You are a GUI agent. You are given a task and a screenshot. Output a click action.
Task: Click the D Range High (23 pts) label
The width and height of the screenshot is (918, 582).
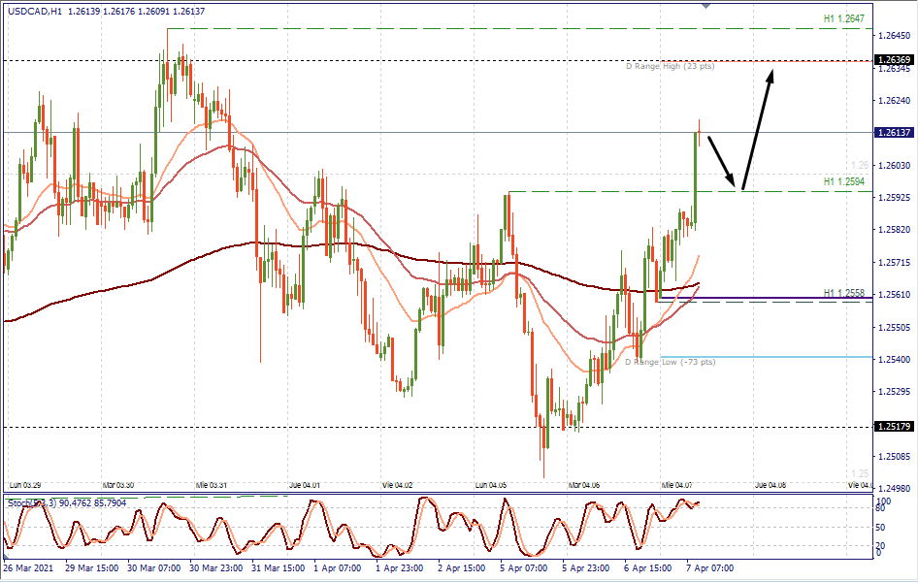tap(671, 66)
